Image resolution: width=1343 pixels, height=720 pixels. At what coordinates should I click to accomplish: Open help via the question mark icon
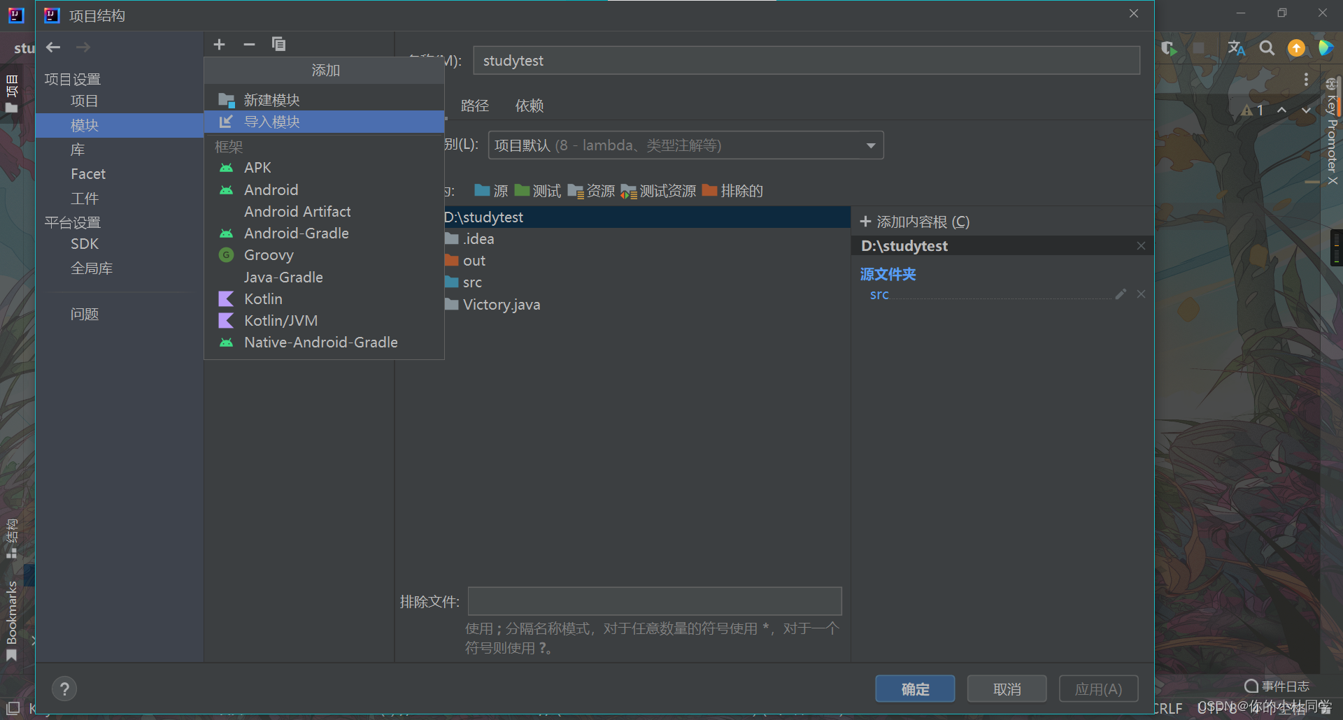[x=64, y=689]
